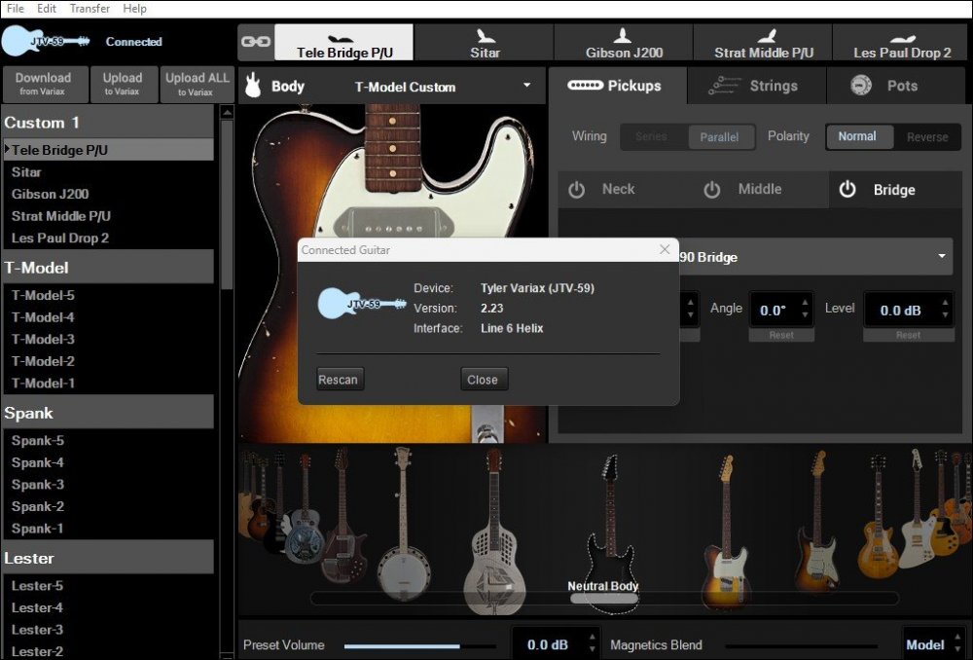Click the Angle 0.0° input field

774,310
